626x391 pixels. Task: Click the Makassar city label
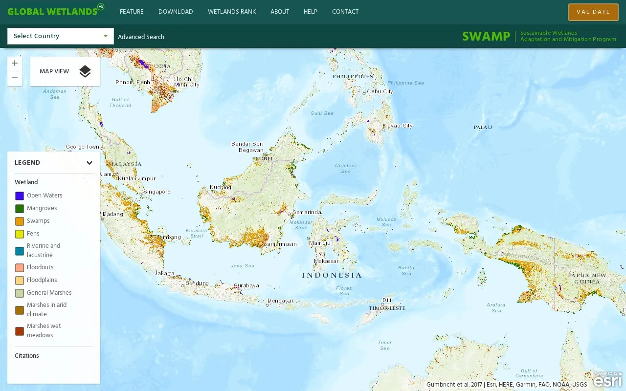coord(326,261)
